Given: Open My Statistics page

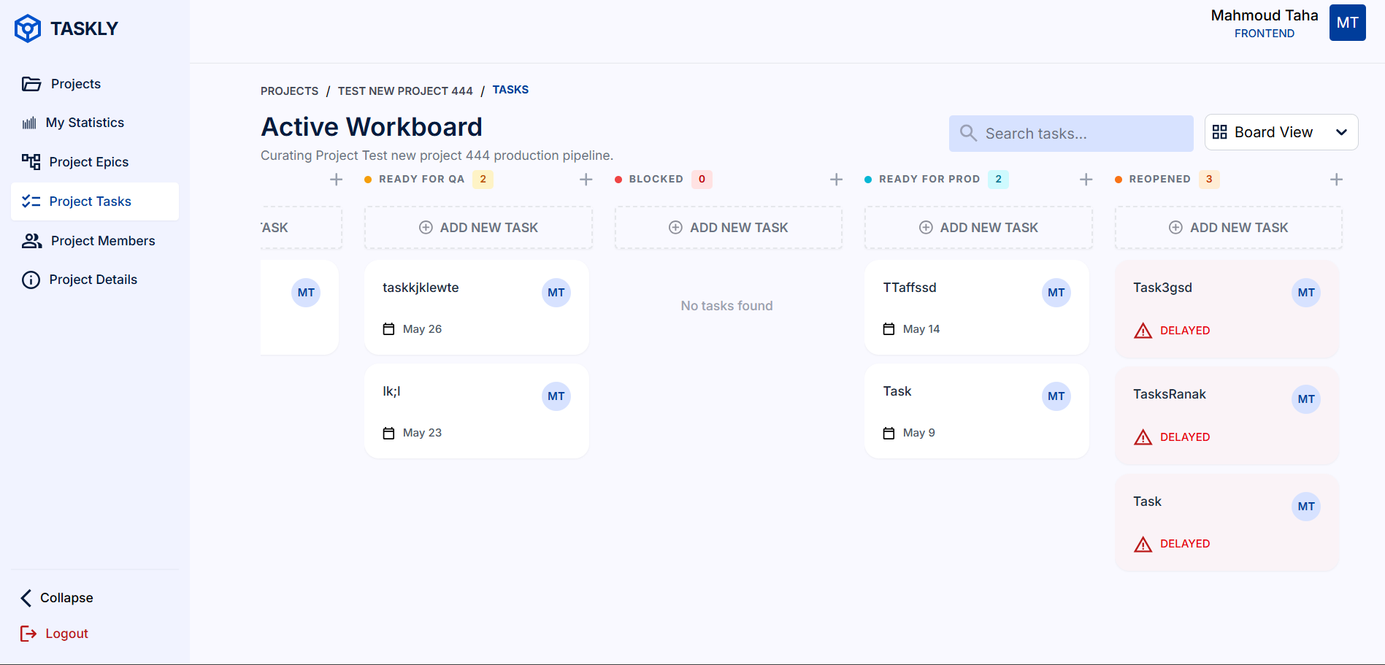Looking at the screenshot, I should coord(95,123).
